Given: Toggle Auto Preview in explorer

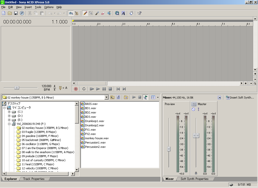Looking at the screenshot, I should click(145, 97).
